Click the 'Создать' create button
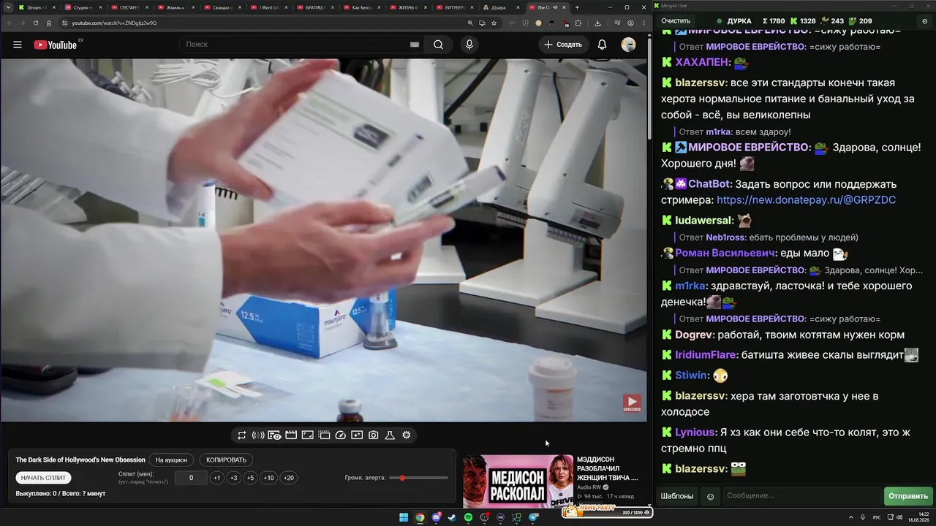This screenshot has width=936, height=526. 563,45
